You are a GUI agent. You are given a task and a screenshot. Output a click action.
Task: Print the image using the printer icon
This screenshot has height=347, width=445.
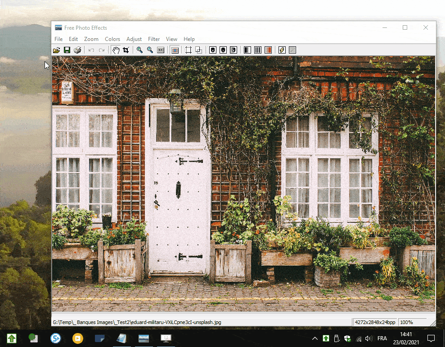(x=77, y=50)
